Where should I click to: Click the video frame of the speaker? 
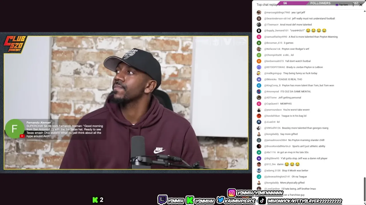[126, 102]
